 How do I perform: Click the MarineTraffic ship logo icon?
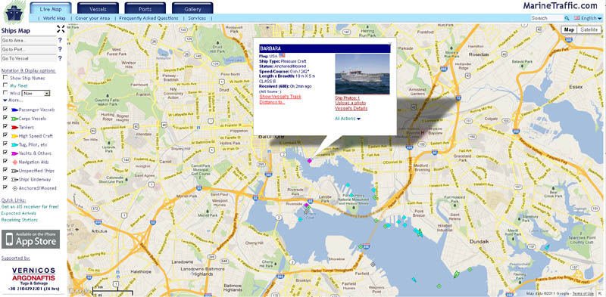14,12
